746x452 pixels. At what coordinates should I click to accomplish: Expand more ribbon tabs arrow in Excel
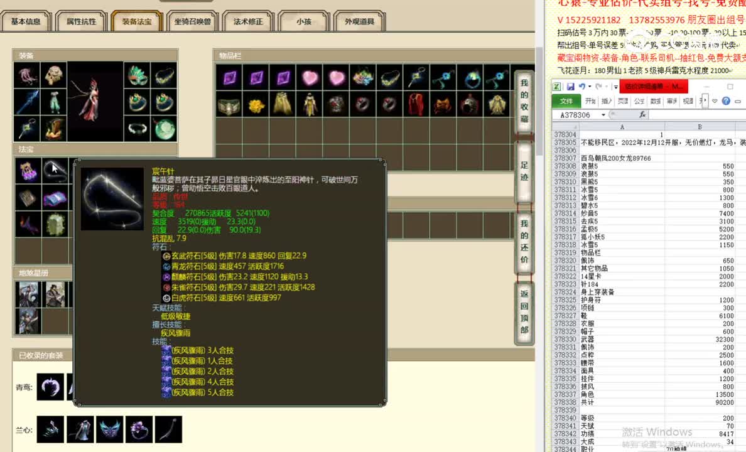tap(705, 101)
